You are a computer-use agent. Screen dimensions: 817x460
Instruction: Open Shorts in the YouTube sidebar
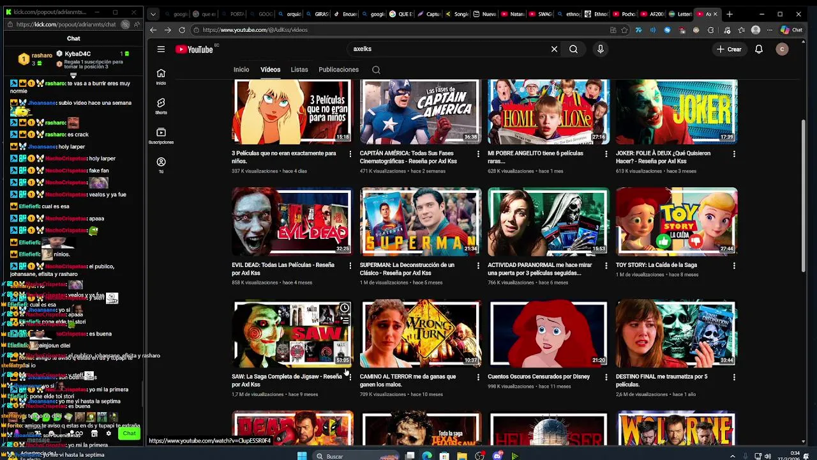point(161,106)
